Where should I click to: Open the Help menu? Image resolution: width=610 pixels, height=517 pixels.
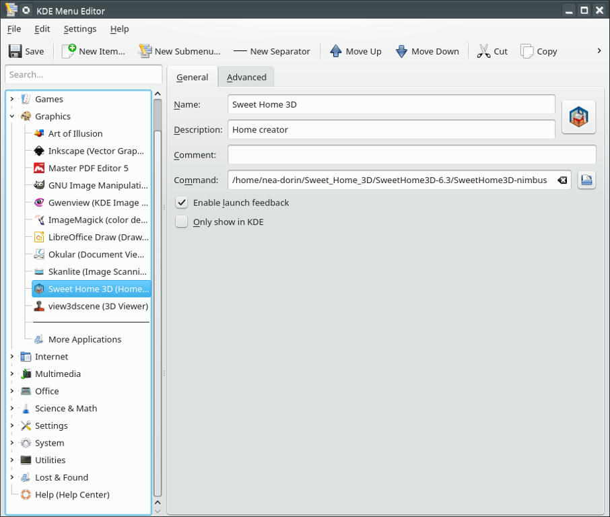tap(119, 29)
